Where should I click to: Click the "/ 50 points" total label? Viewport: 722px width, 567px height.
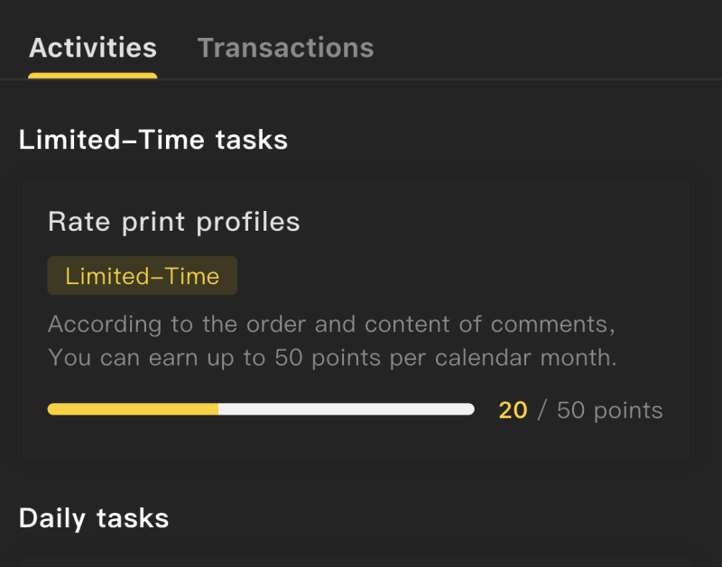coord(600,411)
